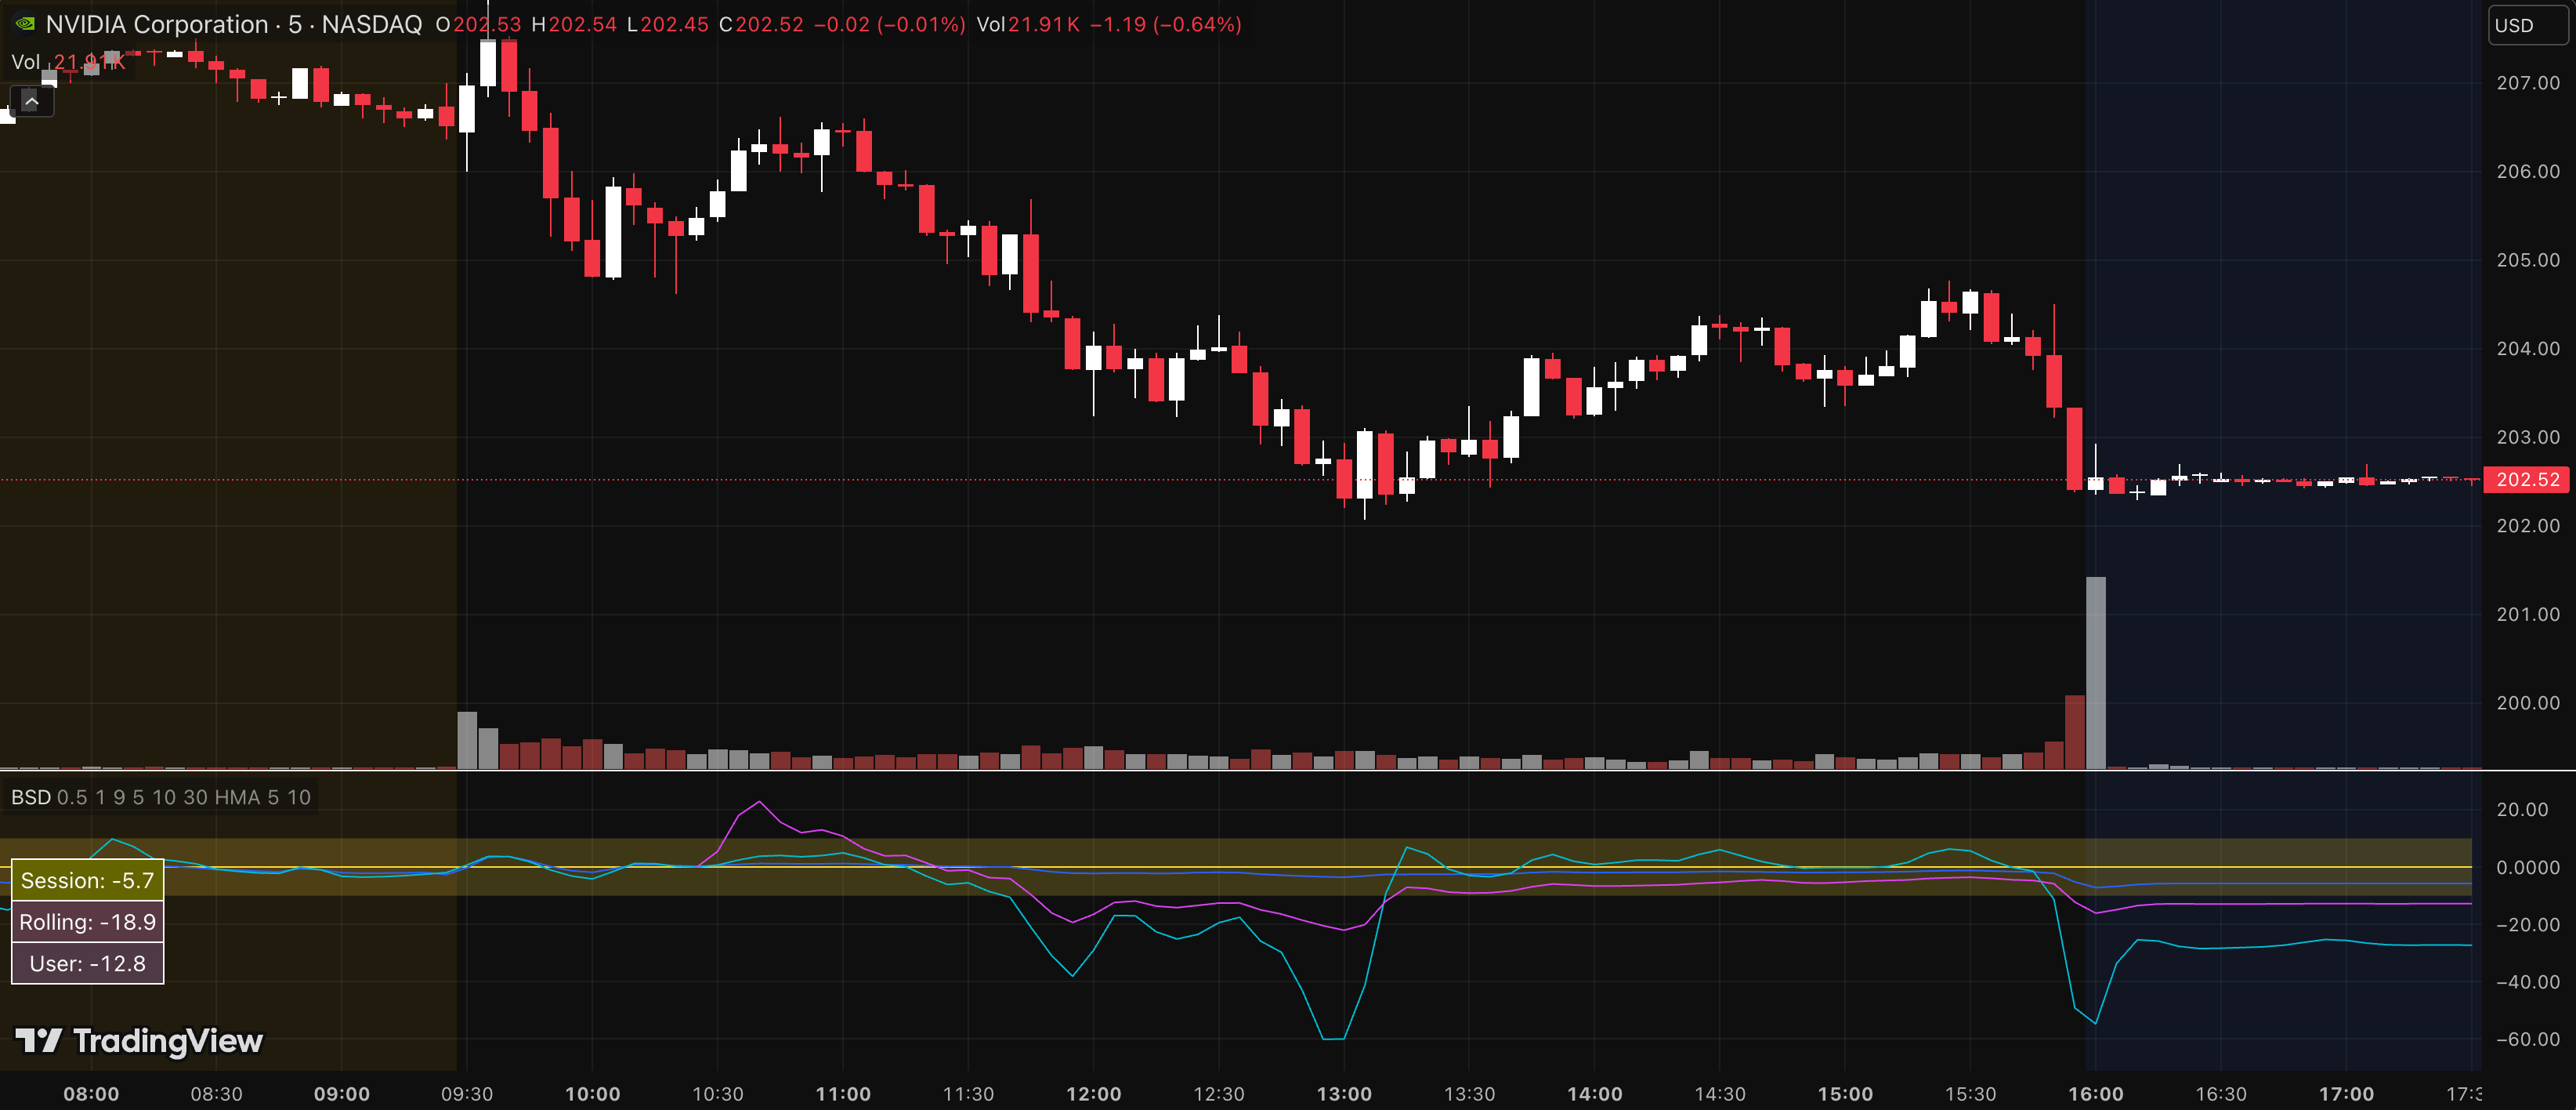Click the User: -12.8 label

point(87,964)
